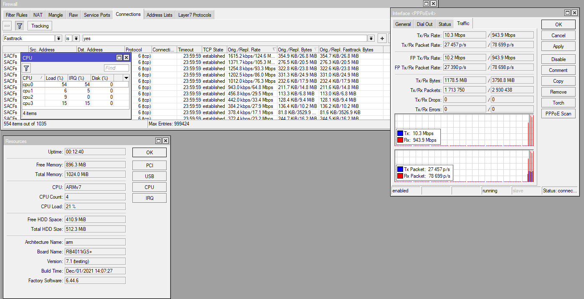This screenshot has height=299, width=584.
Task: Click OK in the Interface window
Action: tap(559, 25)
